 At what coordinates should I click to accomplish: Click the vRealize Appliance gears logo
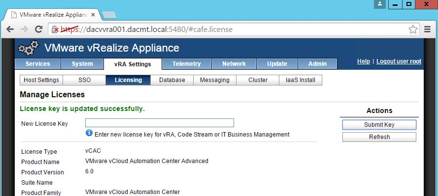[x=28, y=48]
